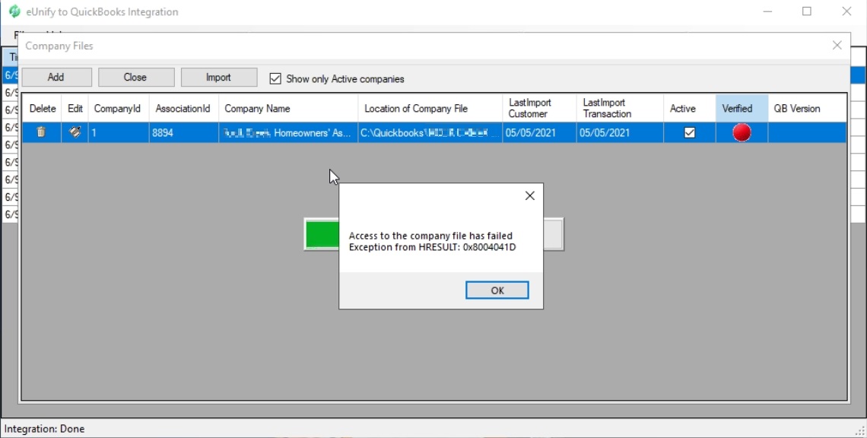Close the error message dialog with X
Image resolution: width=867 pixels, height=438 pixels.
530,195
